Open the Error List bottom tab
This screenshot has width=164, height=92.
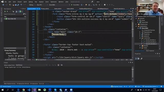42,84
